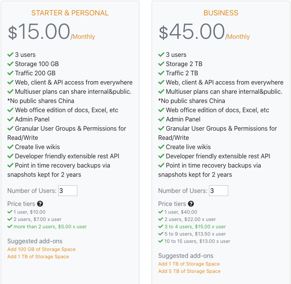The image size is (291, 284).
Task: Click the Business plan Price tiers help icon
Action: 191,204
